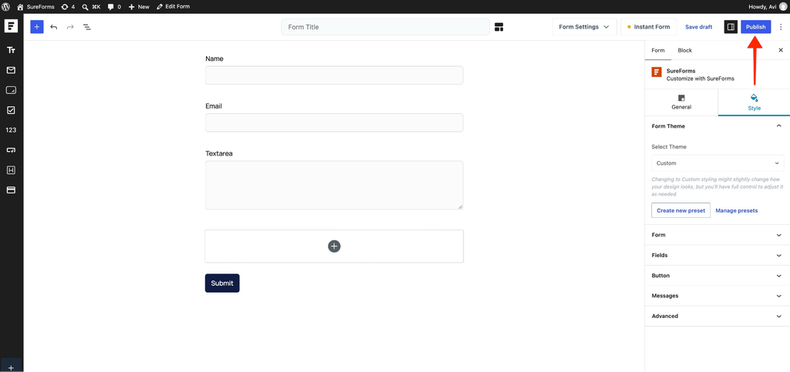Click the SureForms F logo
Image resolution: width=790 pixels, height=372 pixels.
pos(11,27)
